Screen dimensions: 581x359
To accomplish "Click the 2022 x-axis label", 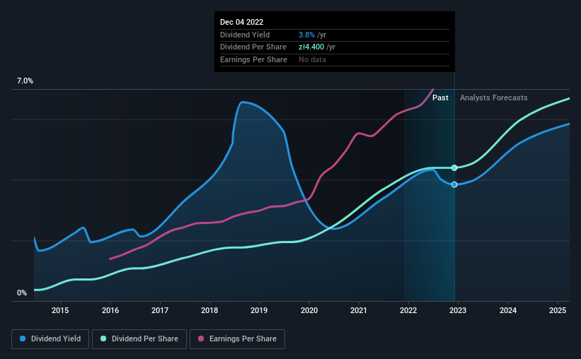I will pyautogui.click(x=408, y=310).
